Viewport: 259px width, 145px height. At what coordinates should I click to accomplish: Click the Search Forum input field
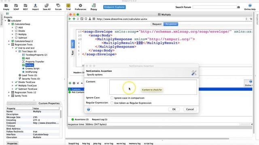tap(214, 7)
